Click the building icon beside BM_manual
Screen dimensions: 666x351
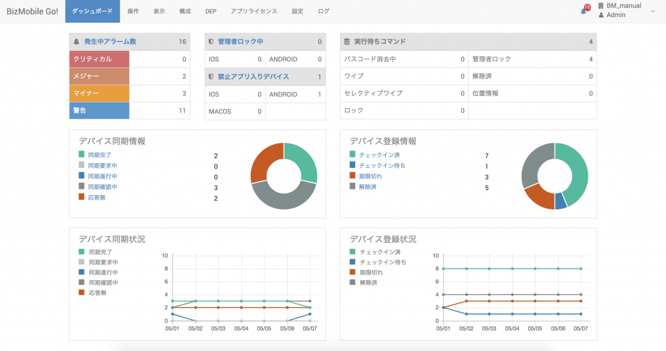[600, 6]
